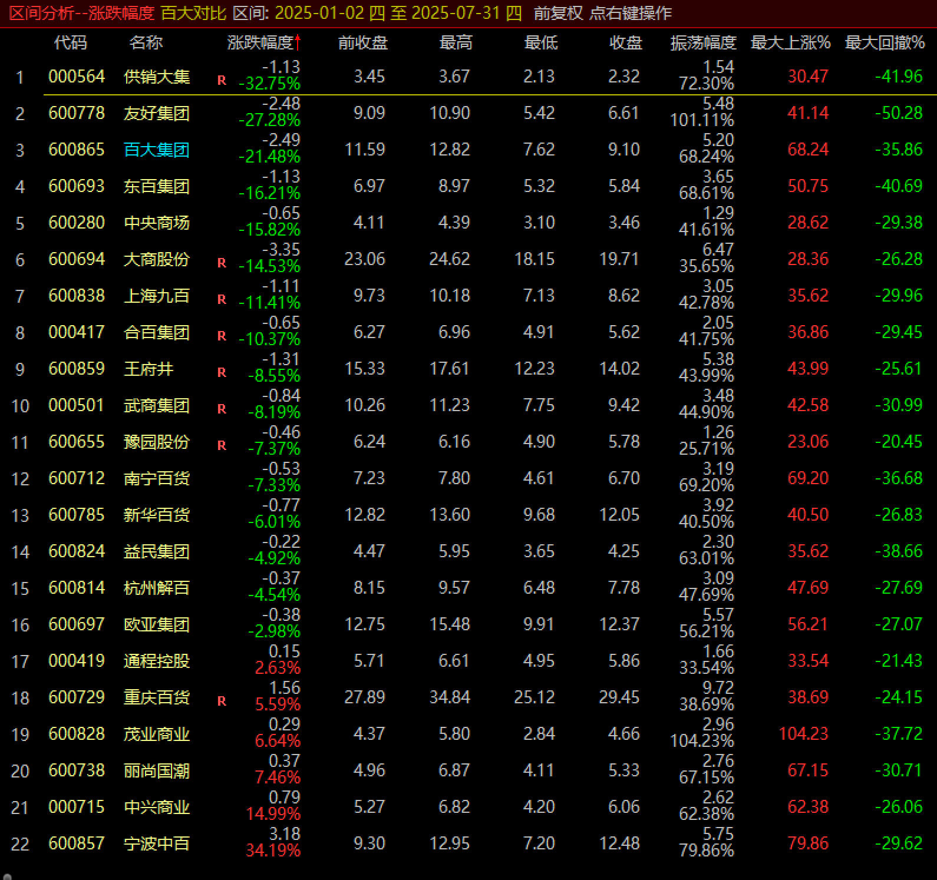The height and width of the screenshot is (880, 937).
Task: Click the red sort arrow beside 涨跌幅度
Action: point(298,42)
